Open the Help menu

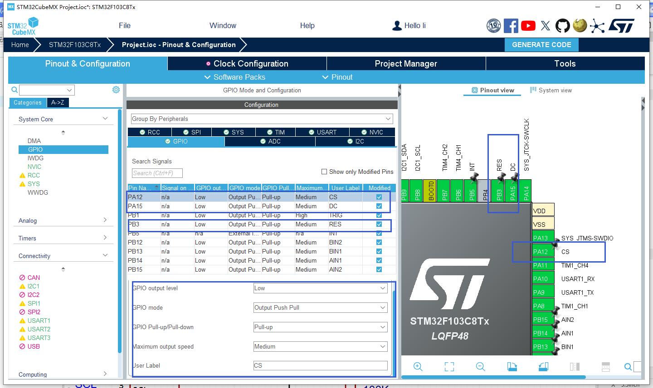click(307, 26)
